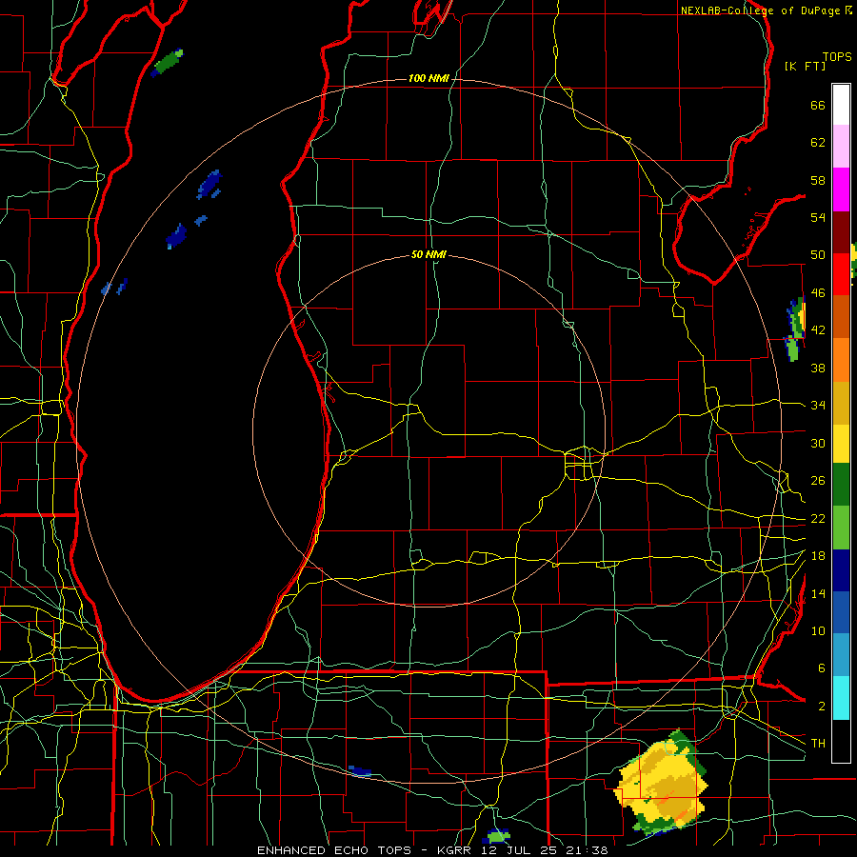Click the "58" legend value

(818, 180)
